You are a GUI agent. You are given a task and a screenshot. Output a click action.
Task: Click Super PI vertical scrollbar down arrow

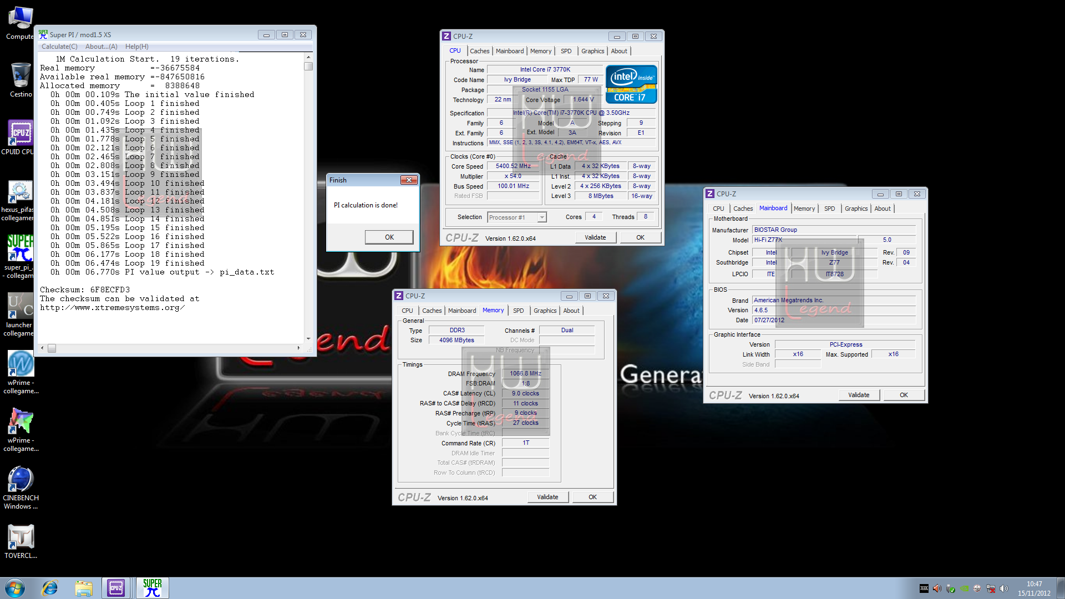[308, 338]
